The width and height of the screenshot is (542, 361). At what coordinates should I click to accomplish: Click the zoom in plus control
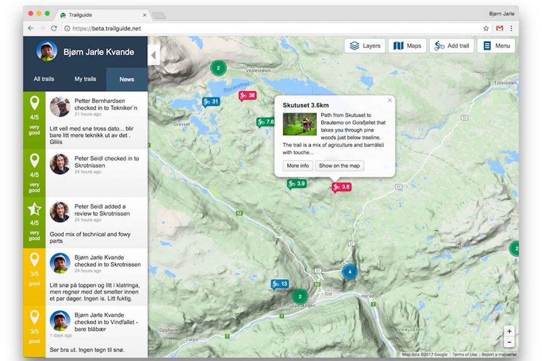tap(509, 332)
